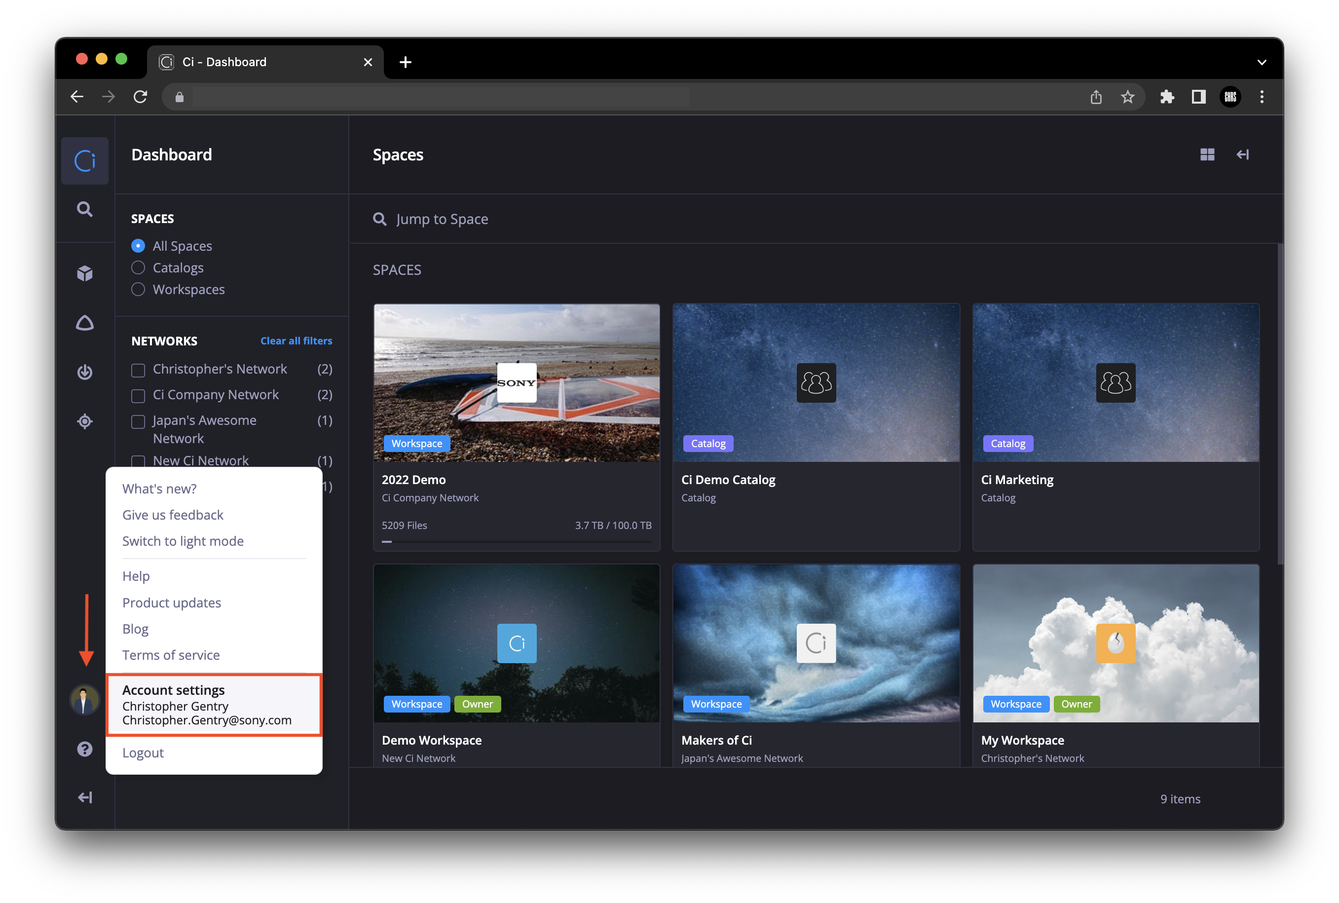Go back with browser back arrow
The width and height of the screenshot is (1339, 903).
point(76,97)
